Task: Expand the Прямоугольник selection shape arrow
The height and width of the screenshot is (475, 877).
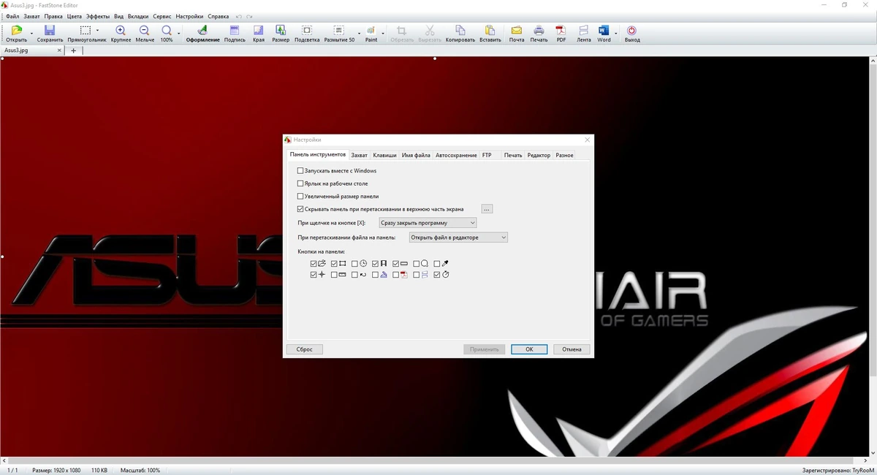Action: [x=97, y=31]
